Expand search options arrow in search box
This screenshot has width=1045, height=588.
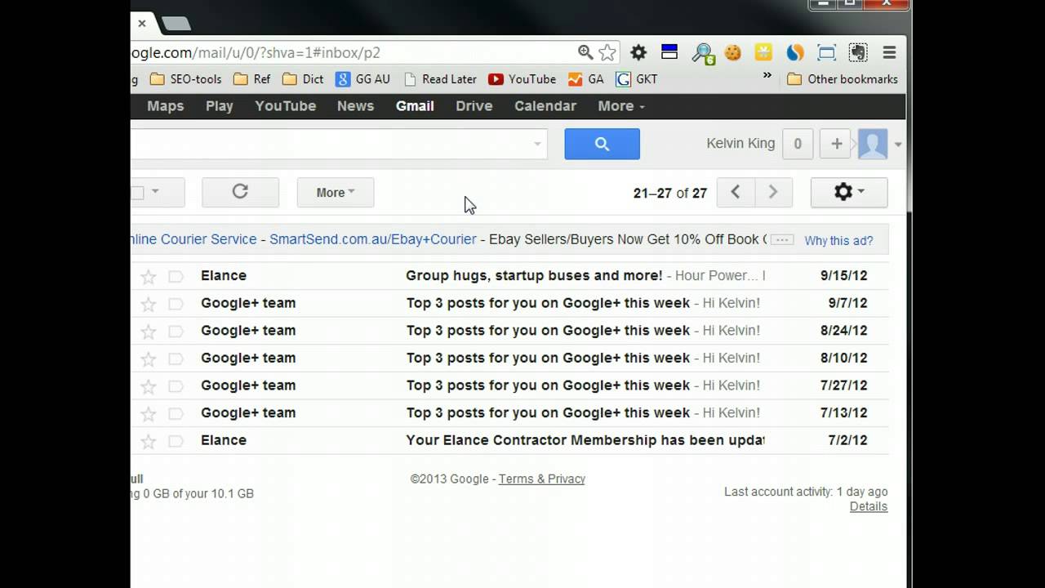[537, 144]
